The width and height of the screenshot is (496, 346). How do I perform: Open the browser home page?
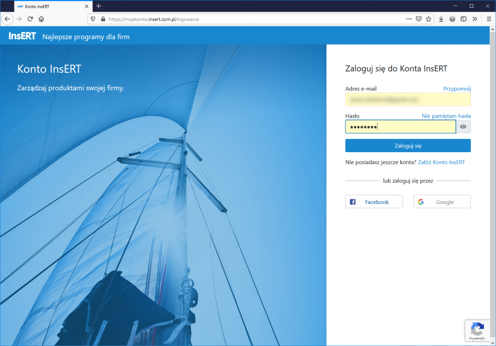[41, 19]
